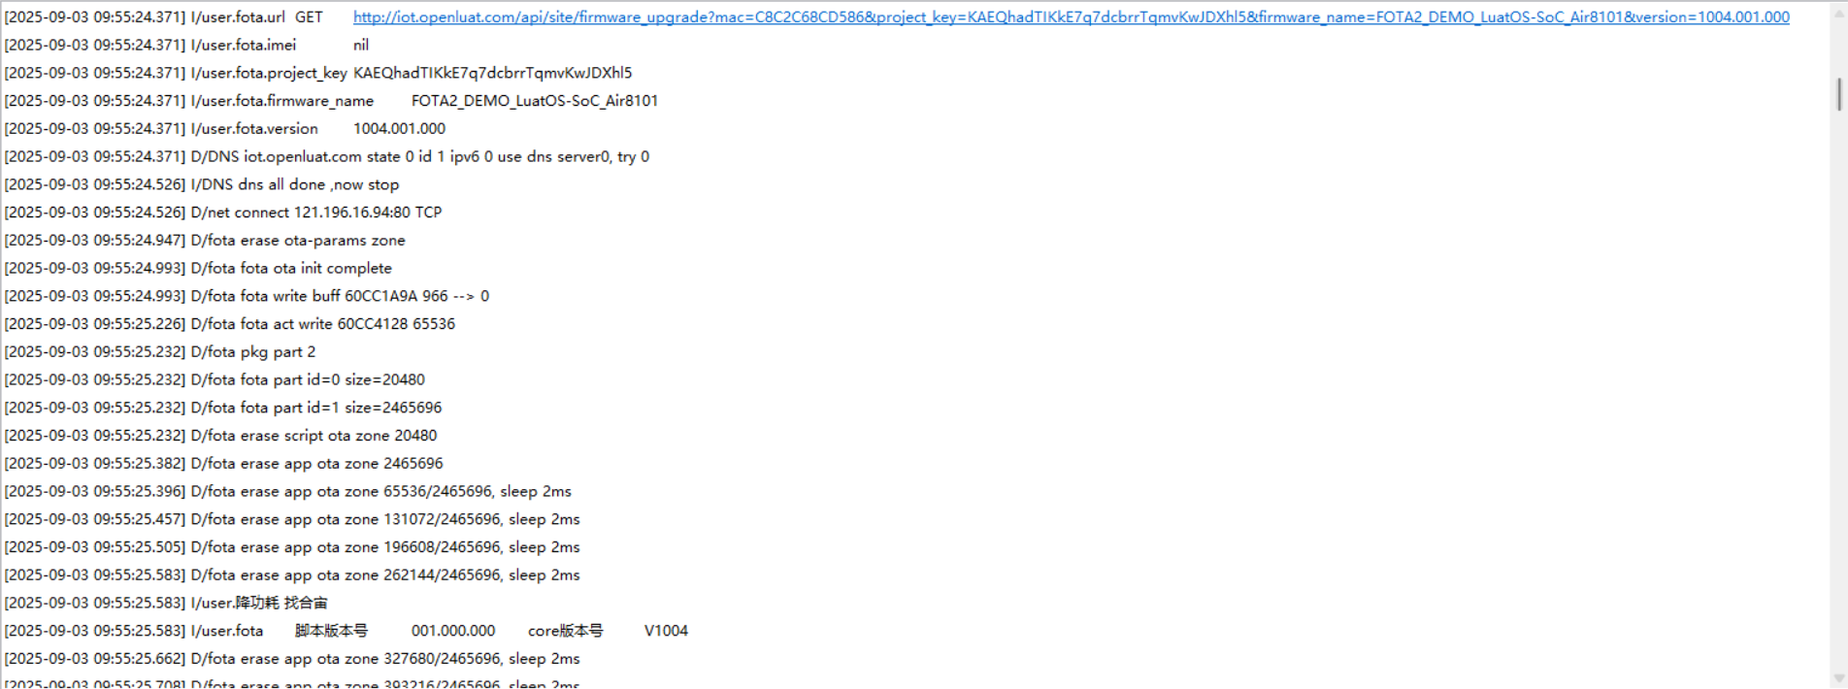
Task: Select the 'part id=0 size=20480' line
Action: 214,379
